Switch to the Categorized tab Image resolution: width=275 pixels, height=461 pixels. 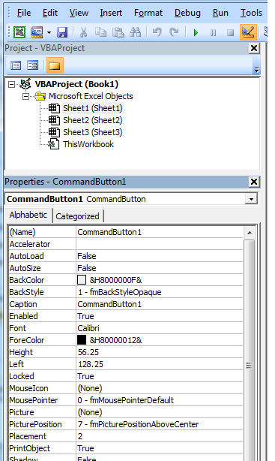(x=77, y=216)
